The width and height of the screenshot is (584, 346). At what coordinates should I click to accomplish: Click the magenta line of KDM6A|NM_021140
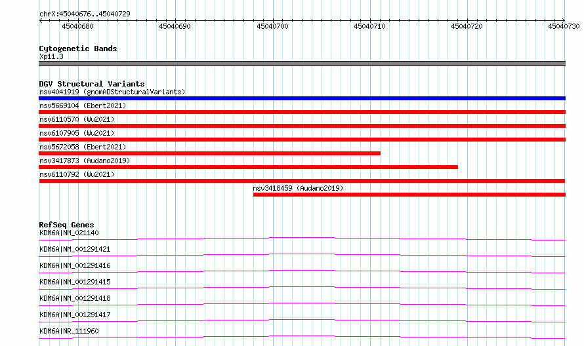click(x=302, y=239)
